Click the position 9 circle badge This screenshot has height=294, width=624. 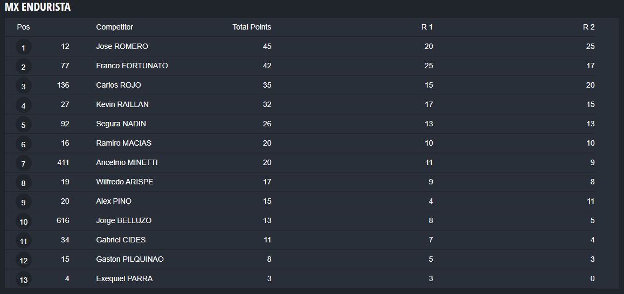tap(24, 202)
